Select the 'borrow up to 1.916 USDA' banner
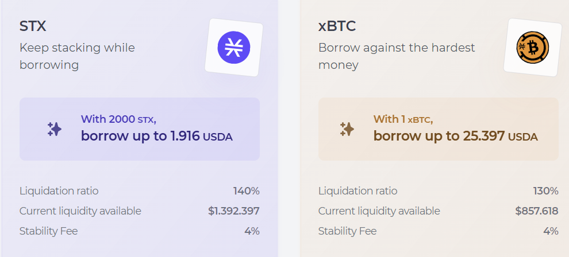This screenshot has height=257, width=569. (156, 137)
